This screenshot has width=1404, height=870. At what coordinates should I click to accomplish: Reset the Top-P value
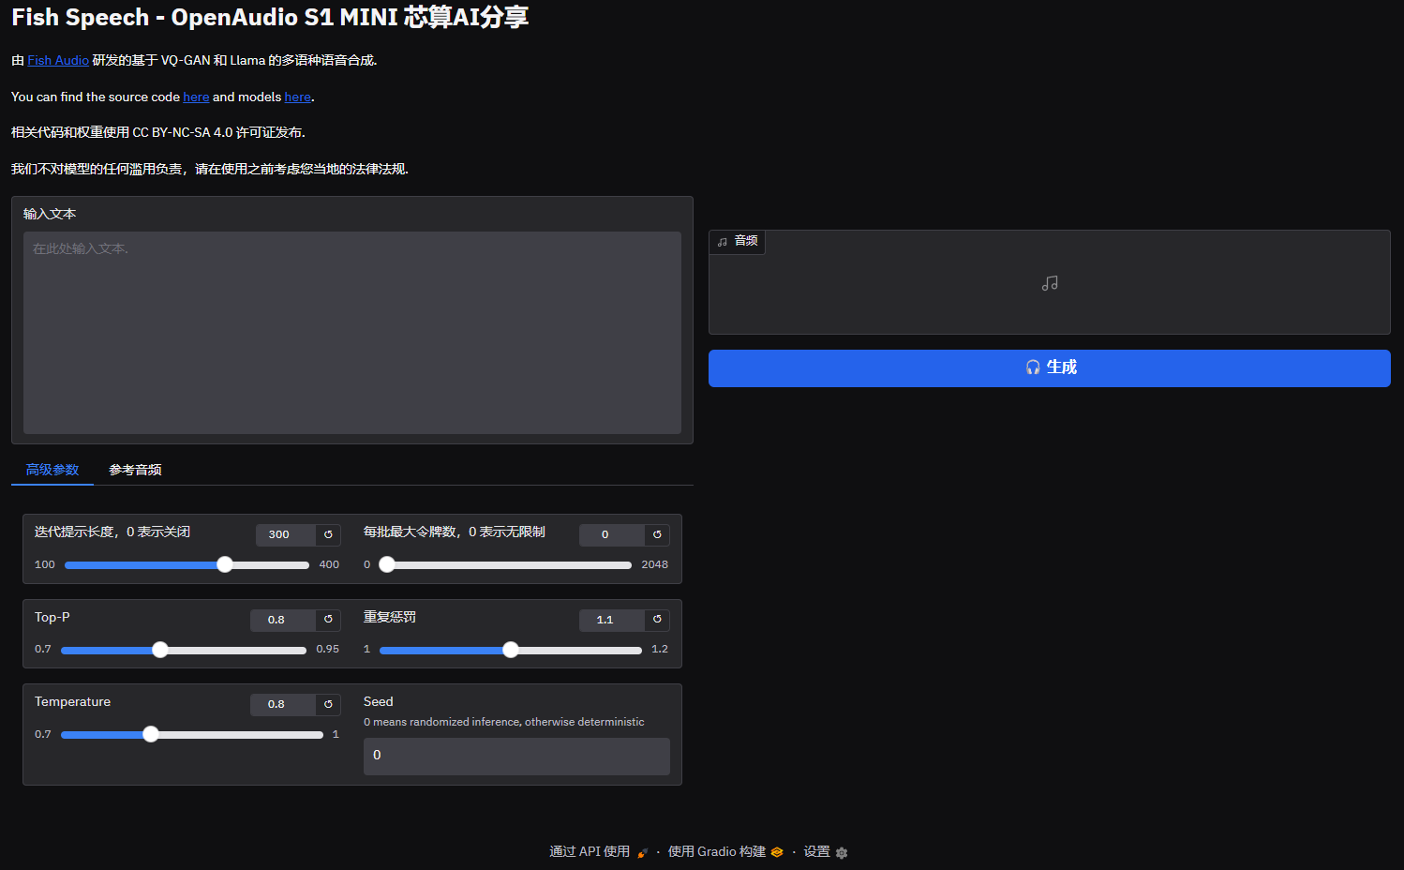point(328,620)
